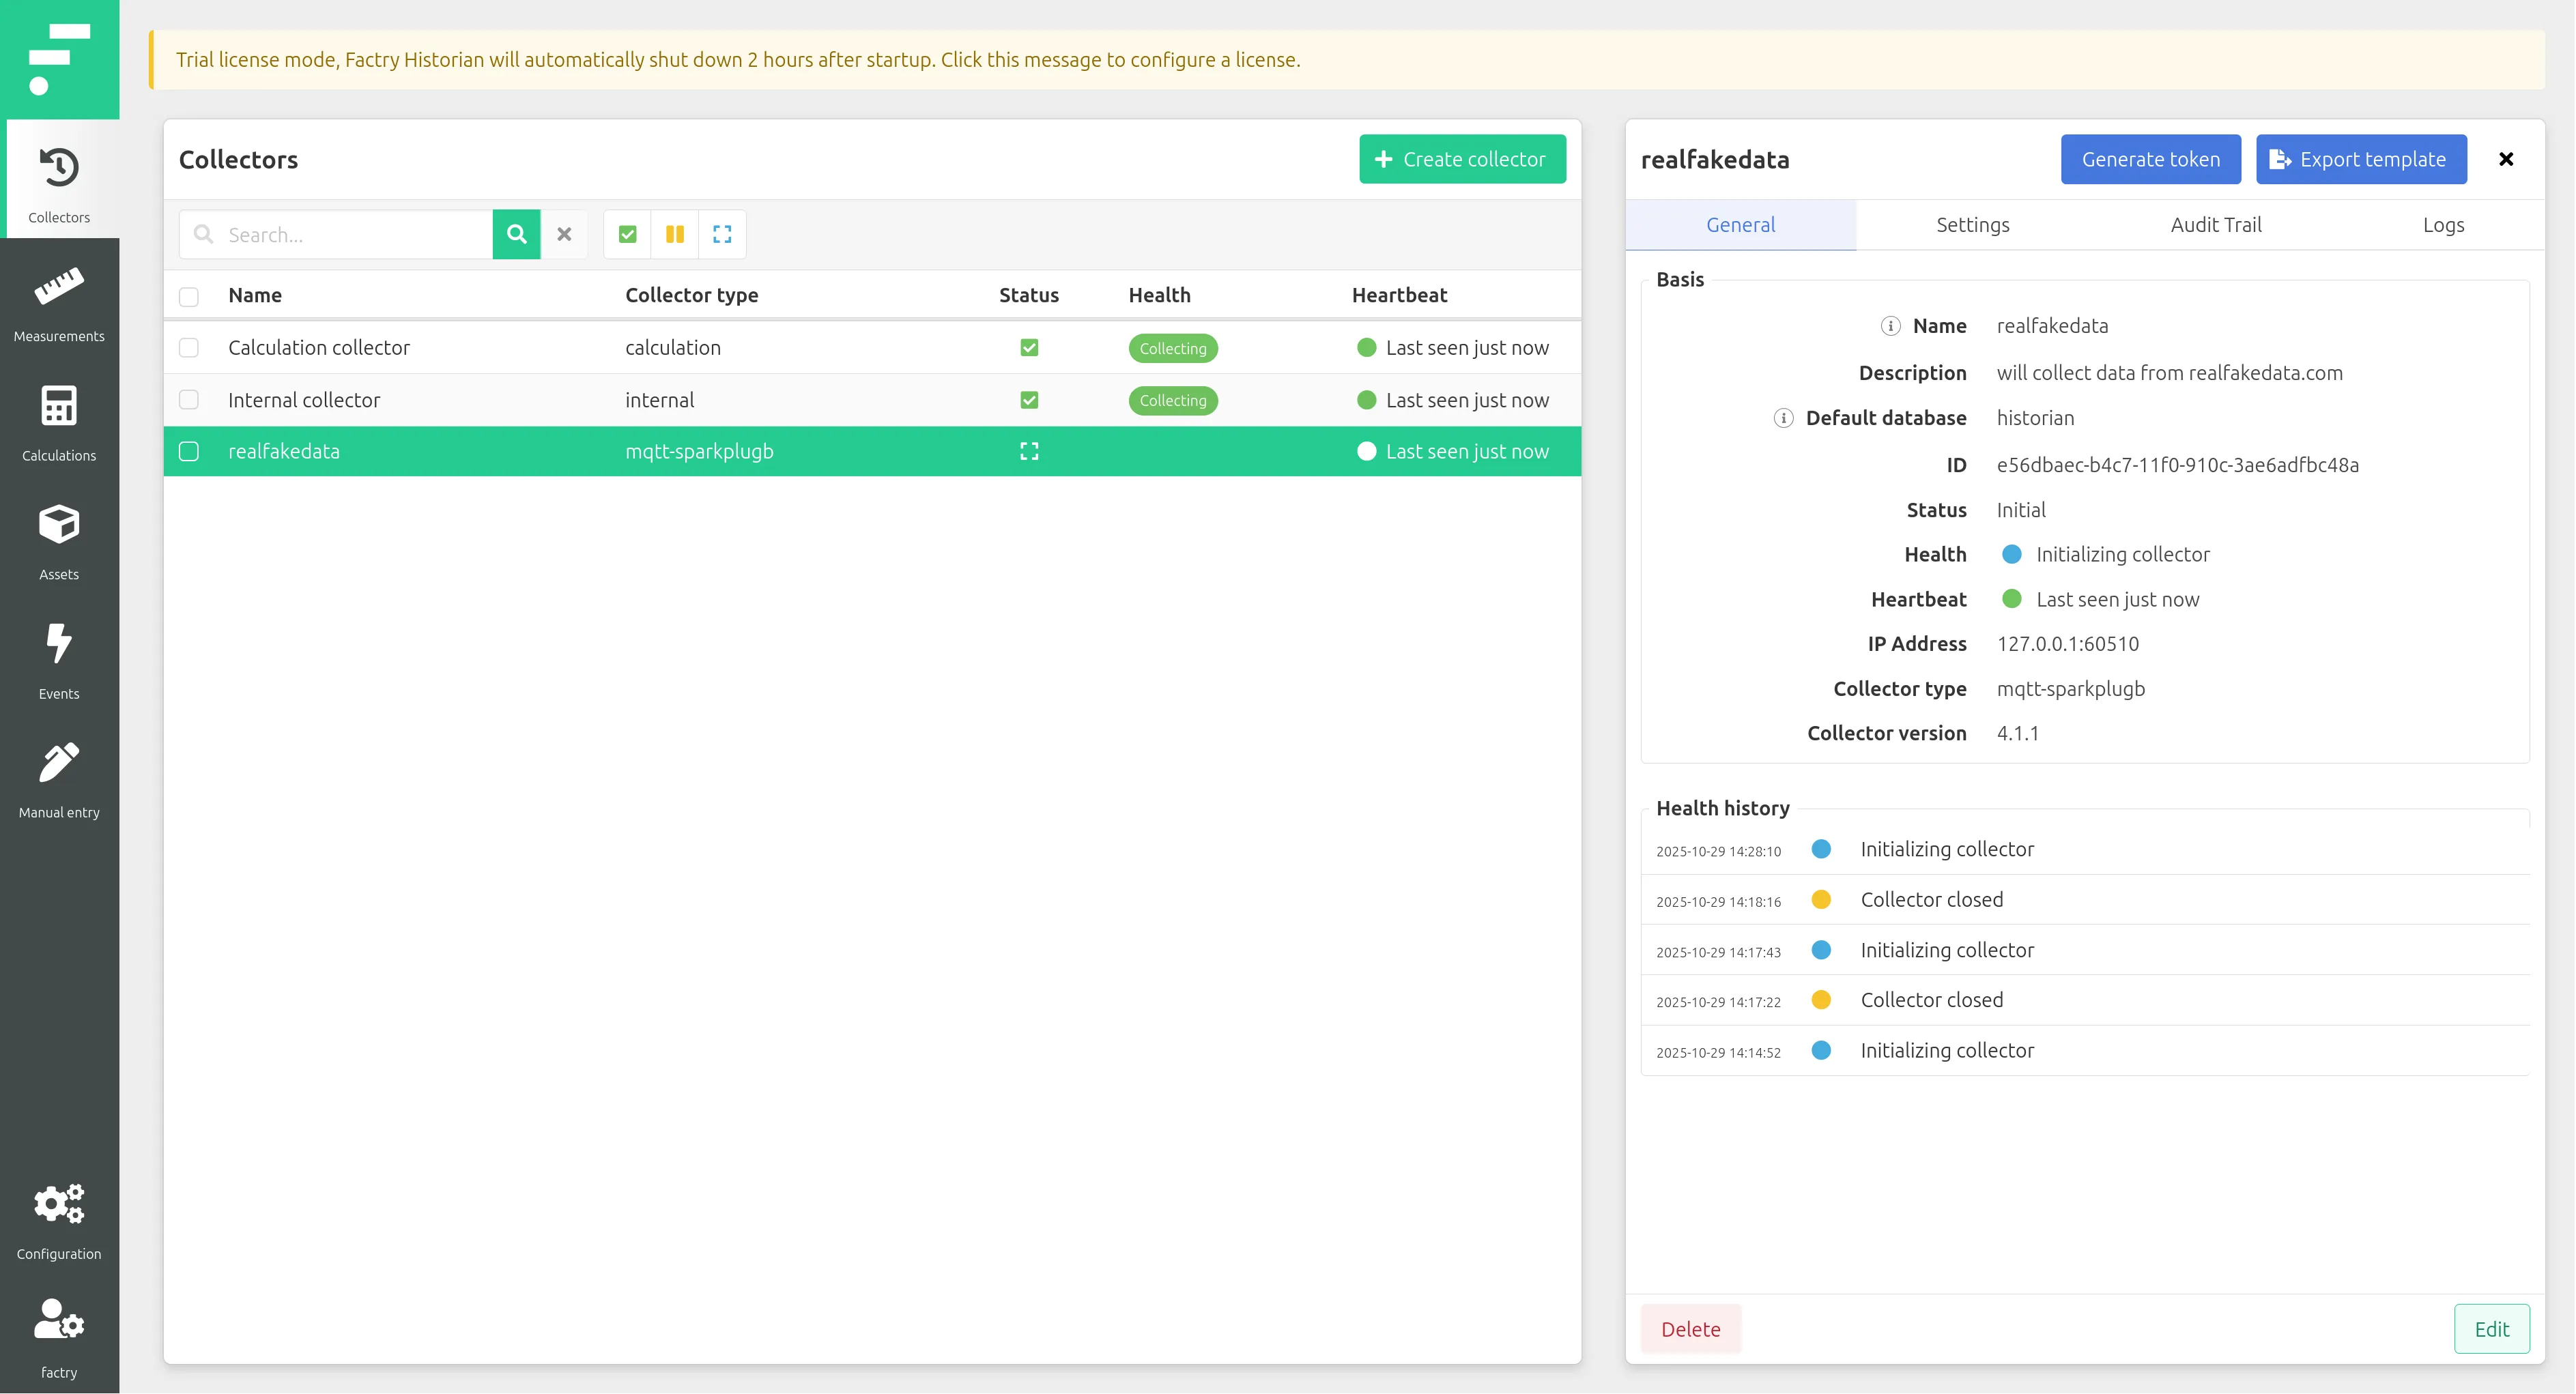Tick the Internal collector row checkbox
This screenshot has width=2576, height=1394.
point(189,400)
